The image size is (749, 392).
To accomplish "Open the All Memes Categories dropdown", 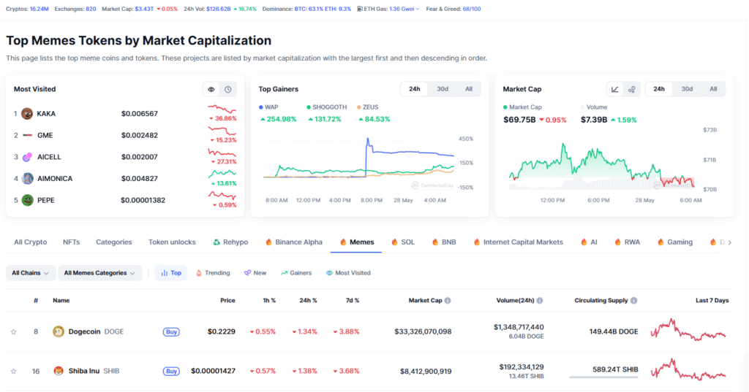I will tap(99, 273).
